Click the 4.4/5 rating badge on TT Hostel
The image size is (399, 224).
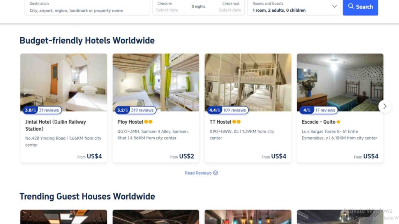[x=215, y=110]
